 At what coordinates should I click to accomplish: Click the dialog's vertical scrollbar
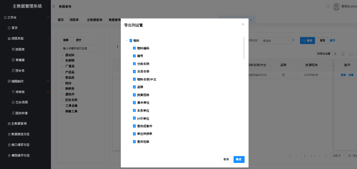click(x=243, y=47)
